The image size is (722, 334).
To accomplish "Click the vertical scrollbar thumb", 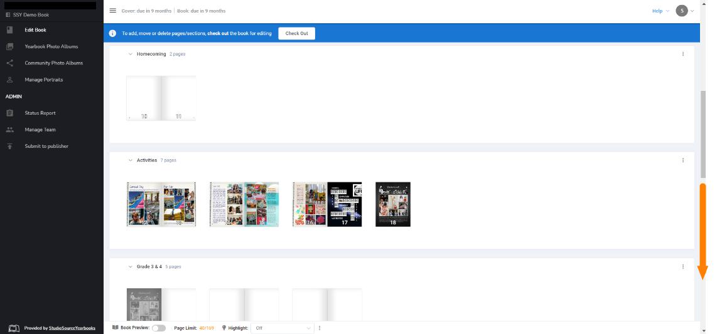I will [703, 134].
